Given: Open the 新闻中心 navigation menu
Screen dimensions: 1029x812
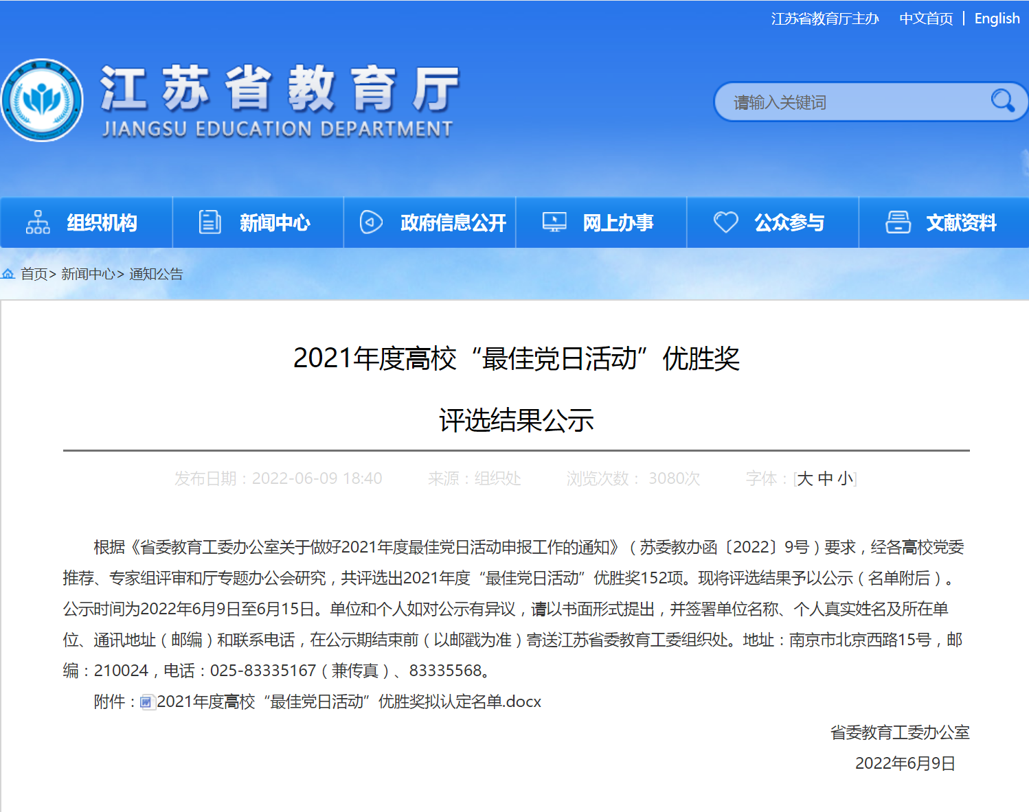Looking at the screenshot, I should (274, 222).
